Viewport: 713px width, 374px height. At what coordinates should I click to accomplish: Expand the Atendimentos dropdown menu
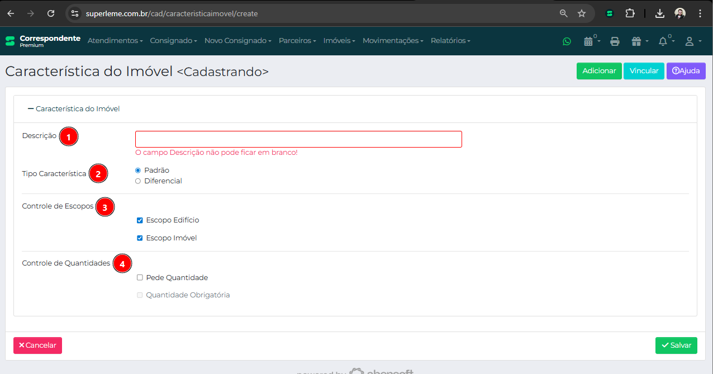click(x=115, y=41)
